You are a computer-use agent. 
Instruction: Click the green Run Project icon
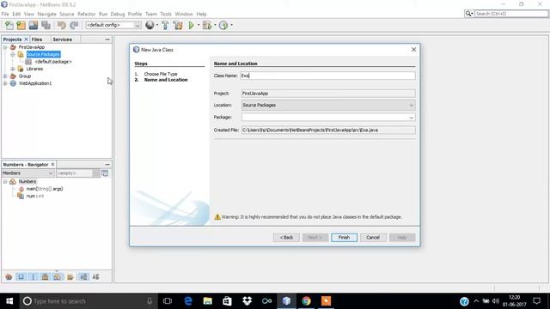tap(191, 25)
